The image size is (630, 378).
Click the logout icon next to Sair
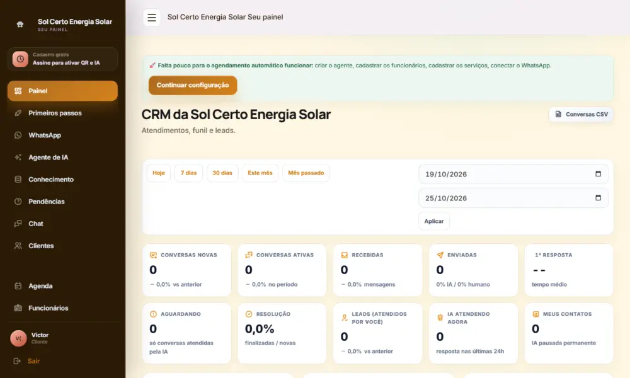point(17,361)
